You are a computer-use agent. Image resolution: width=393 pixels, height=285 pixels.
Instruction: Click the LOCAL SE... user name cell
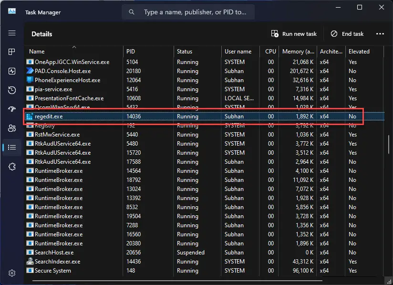[239, 98]
